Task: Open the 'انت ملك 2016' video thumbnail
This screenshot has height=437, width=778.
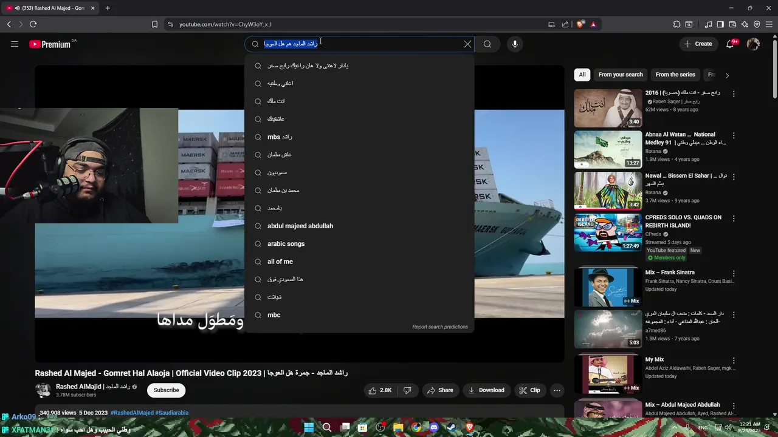Action: (608, 108)
